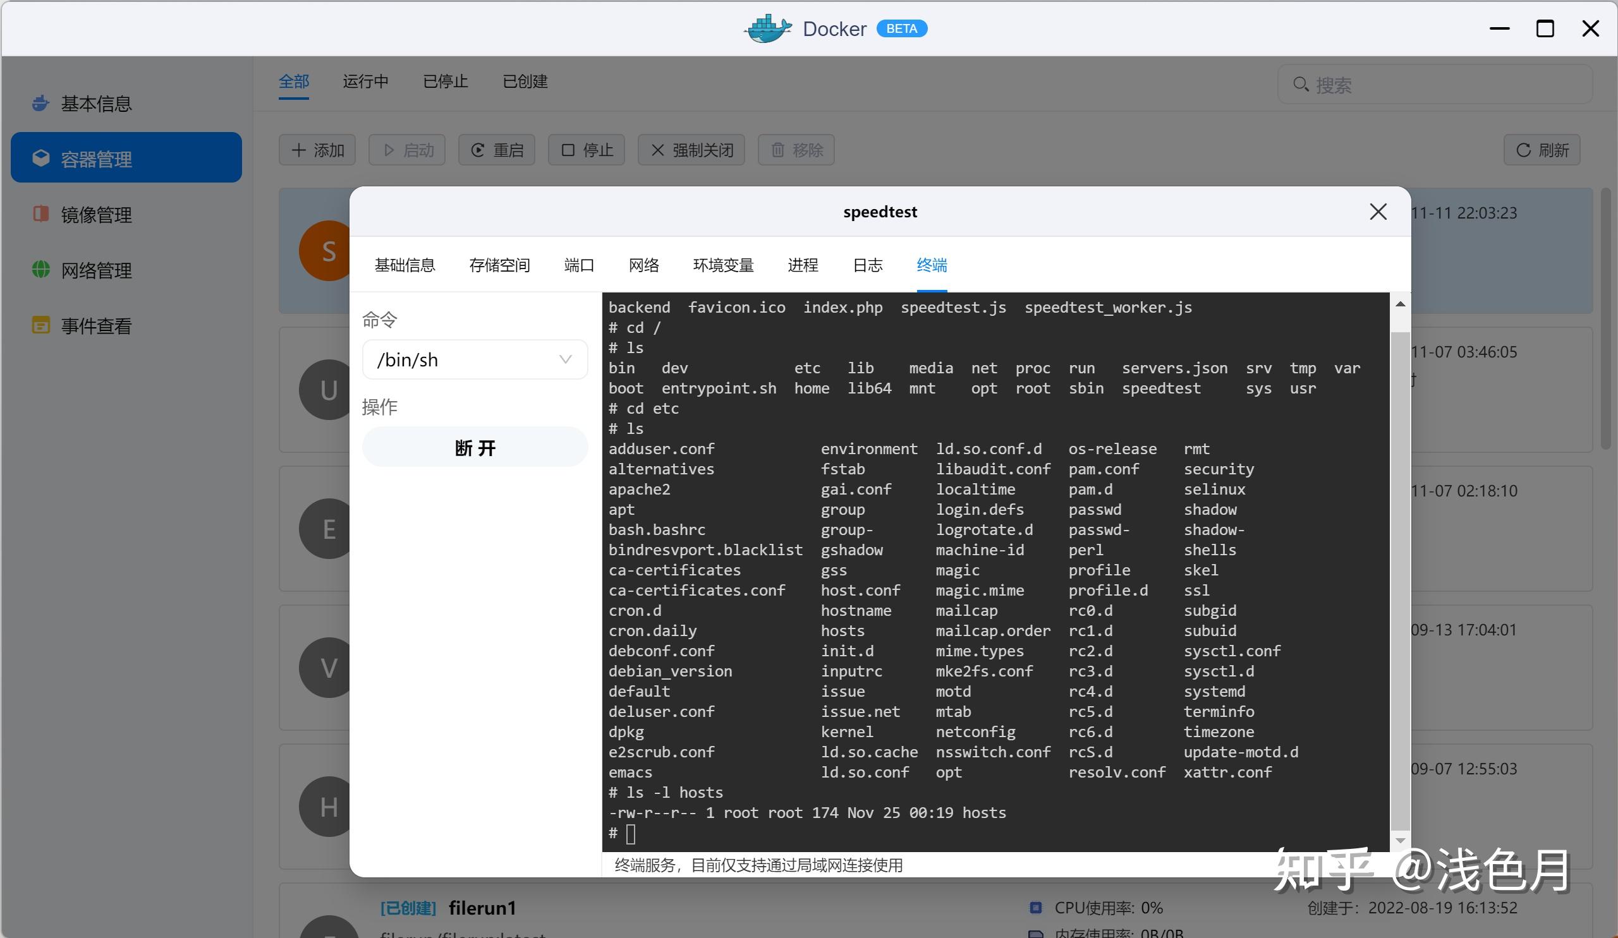Click the 强制关闭 force-close icon

coord(657,150)
